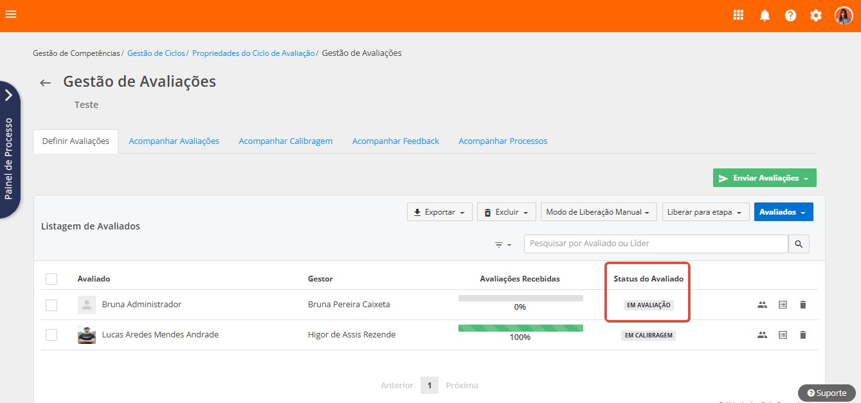861x403 pixels.
Task: Open the Modo de Liberação Manual dropdown
Action: click(x=598, y=212)
